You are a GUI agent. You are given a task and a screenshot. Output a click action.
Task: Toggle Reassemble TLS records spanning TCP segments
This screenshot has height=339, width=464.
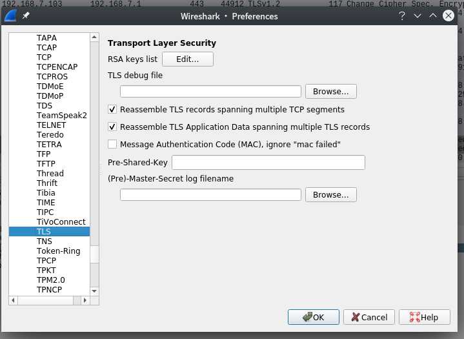[112, 110]
